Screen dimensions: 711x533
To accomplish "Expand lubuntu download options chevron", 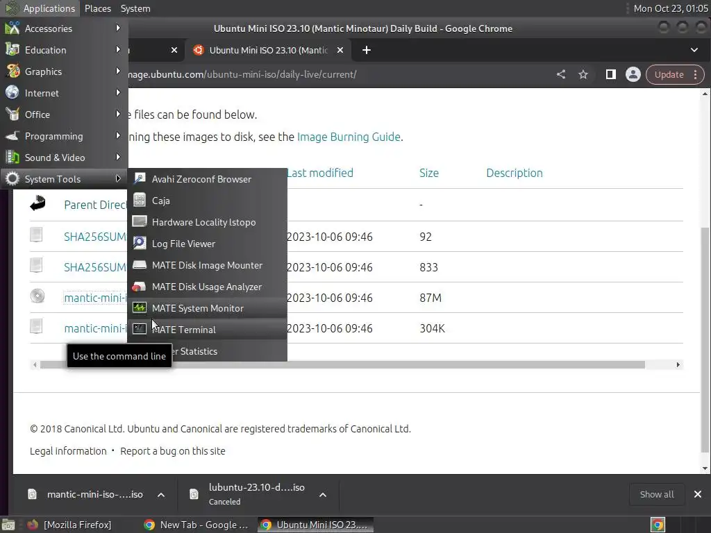I will pos(323,495).
